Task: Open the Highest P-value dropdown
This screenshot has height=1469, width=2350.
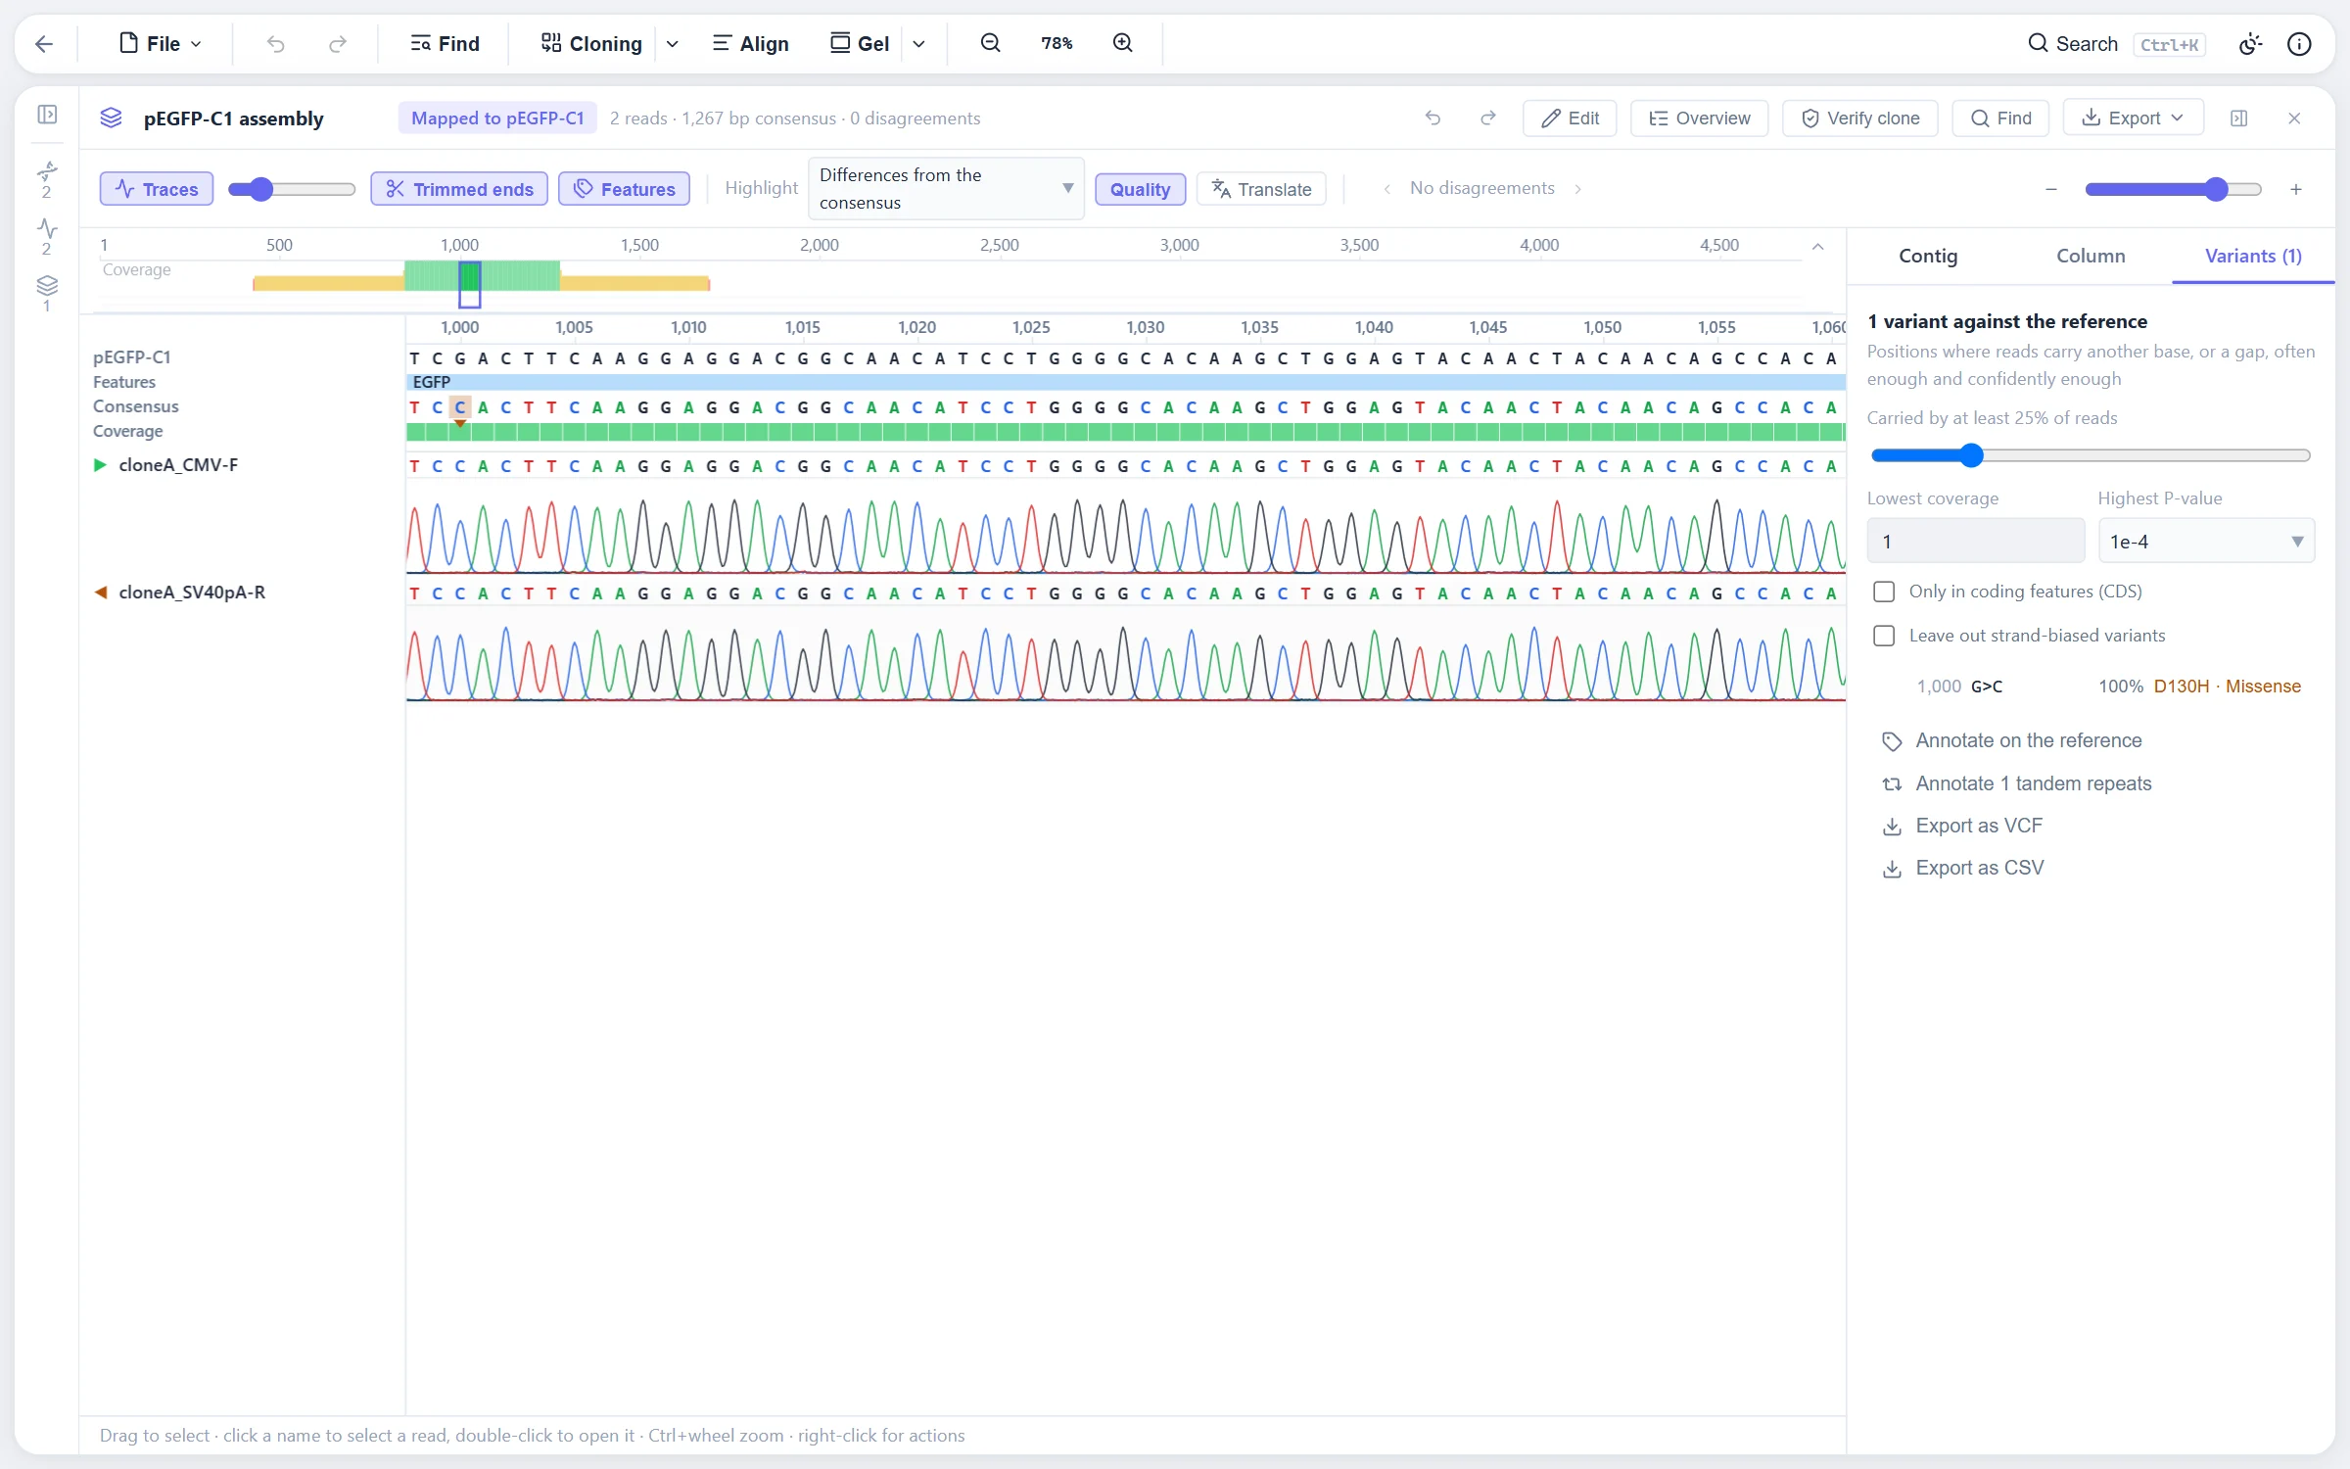Action: point(2206,541)
